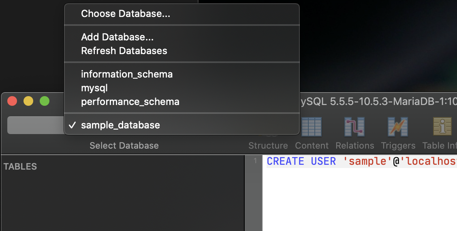Open the Relations view icon
This screenshot has height=231, width=457.
354,127
